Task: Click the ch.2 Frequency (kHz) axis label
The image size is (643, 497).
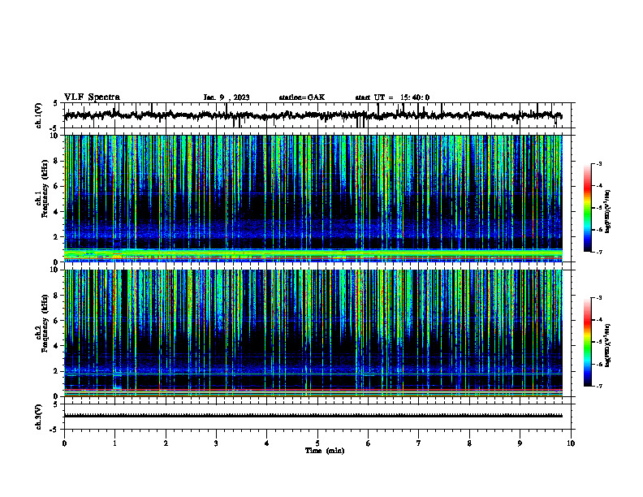Action: [45, 329]
